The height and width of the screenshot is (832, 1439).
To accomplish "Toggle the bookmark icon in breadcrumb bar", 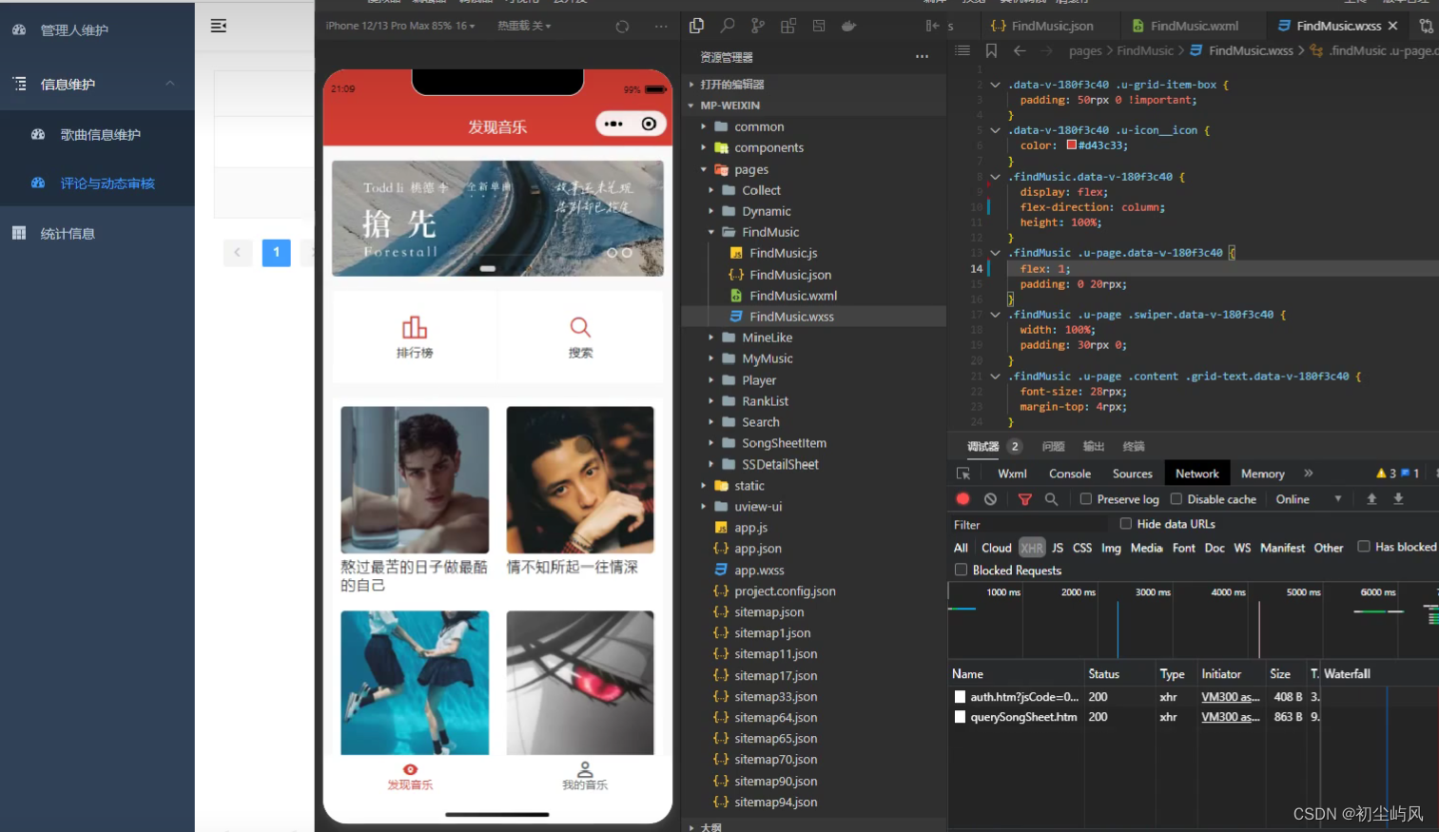I will tap(991, 50).
